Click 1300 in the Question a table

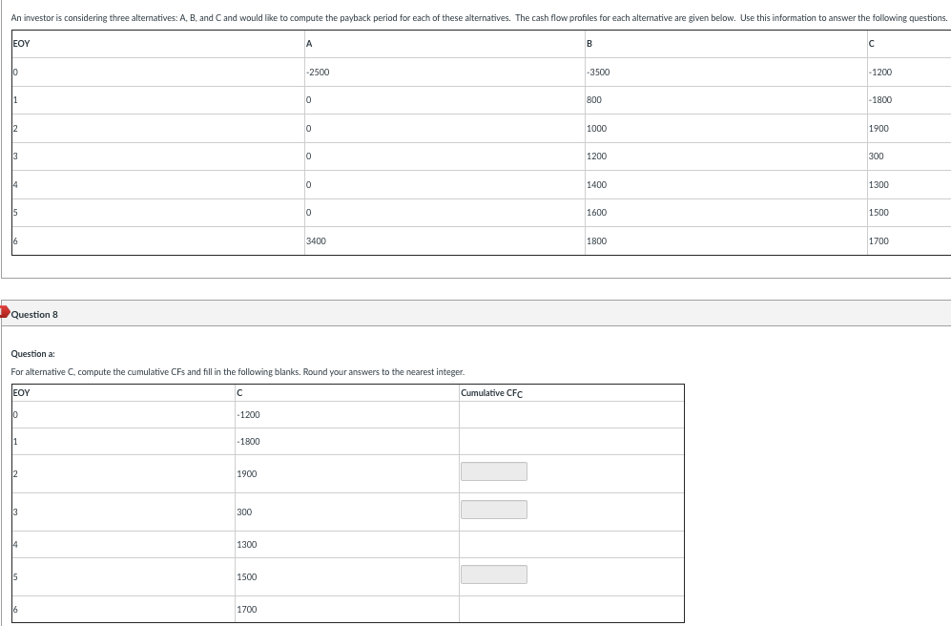[247, 545]
